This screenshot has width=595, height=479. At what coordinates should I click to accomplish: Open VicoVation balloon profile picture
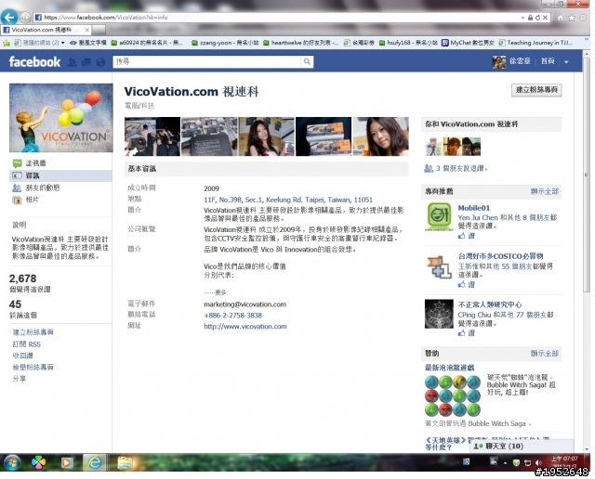point(60,118)
